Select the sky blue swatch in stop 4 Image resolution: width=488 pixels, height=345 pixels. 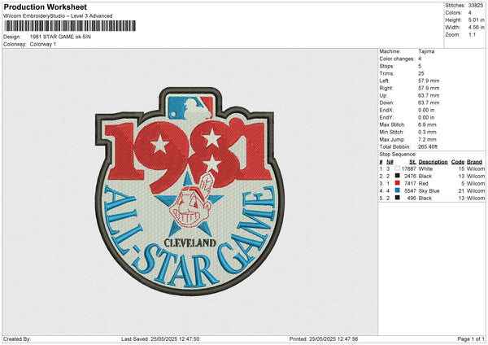(x=397, y=190)
